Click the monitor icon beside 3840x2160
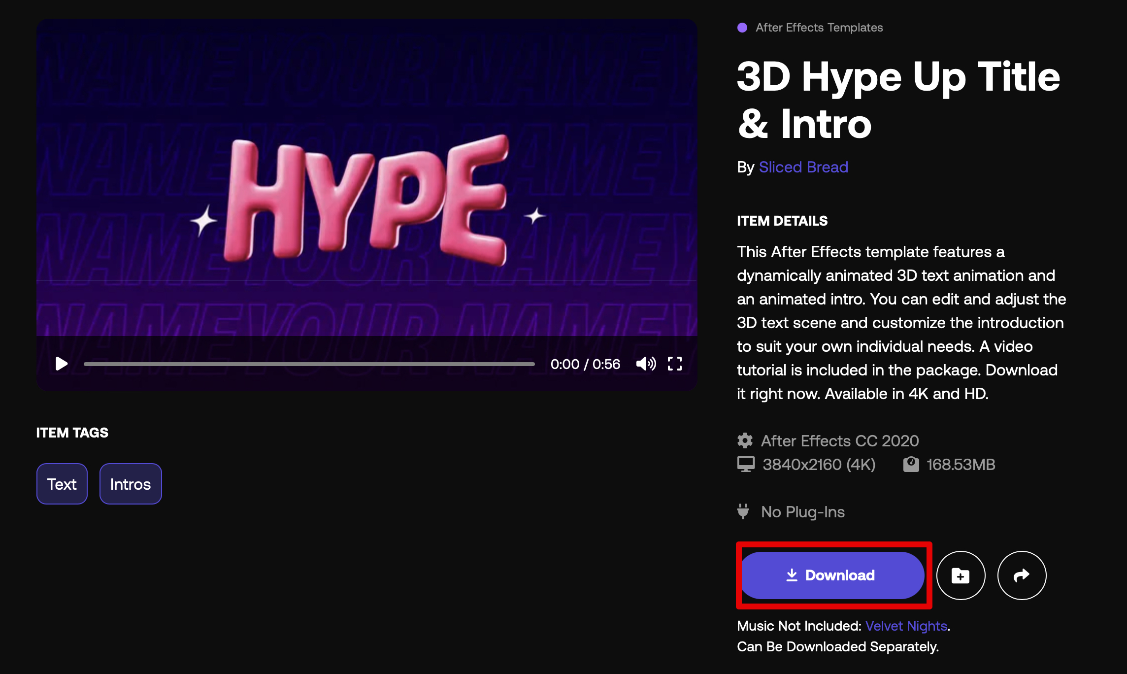 [x=746, y=464]
